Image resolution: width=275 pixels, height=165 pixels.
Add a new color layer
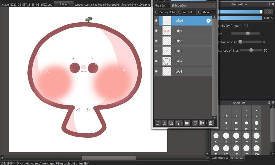[158, 123]
